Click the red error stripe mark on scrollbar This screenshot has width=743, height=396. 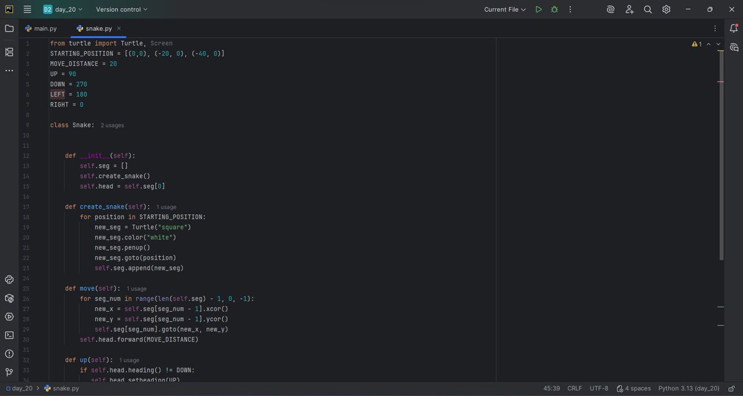721,81
